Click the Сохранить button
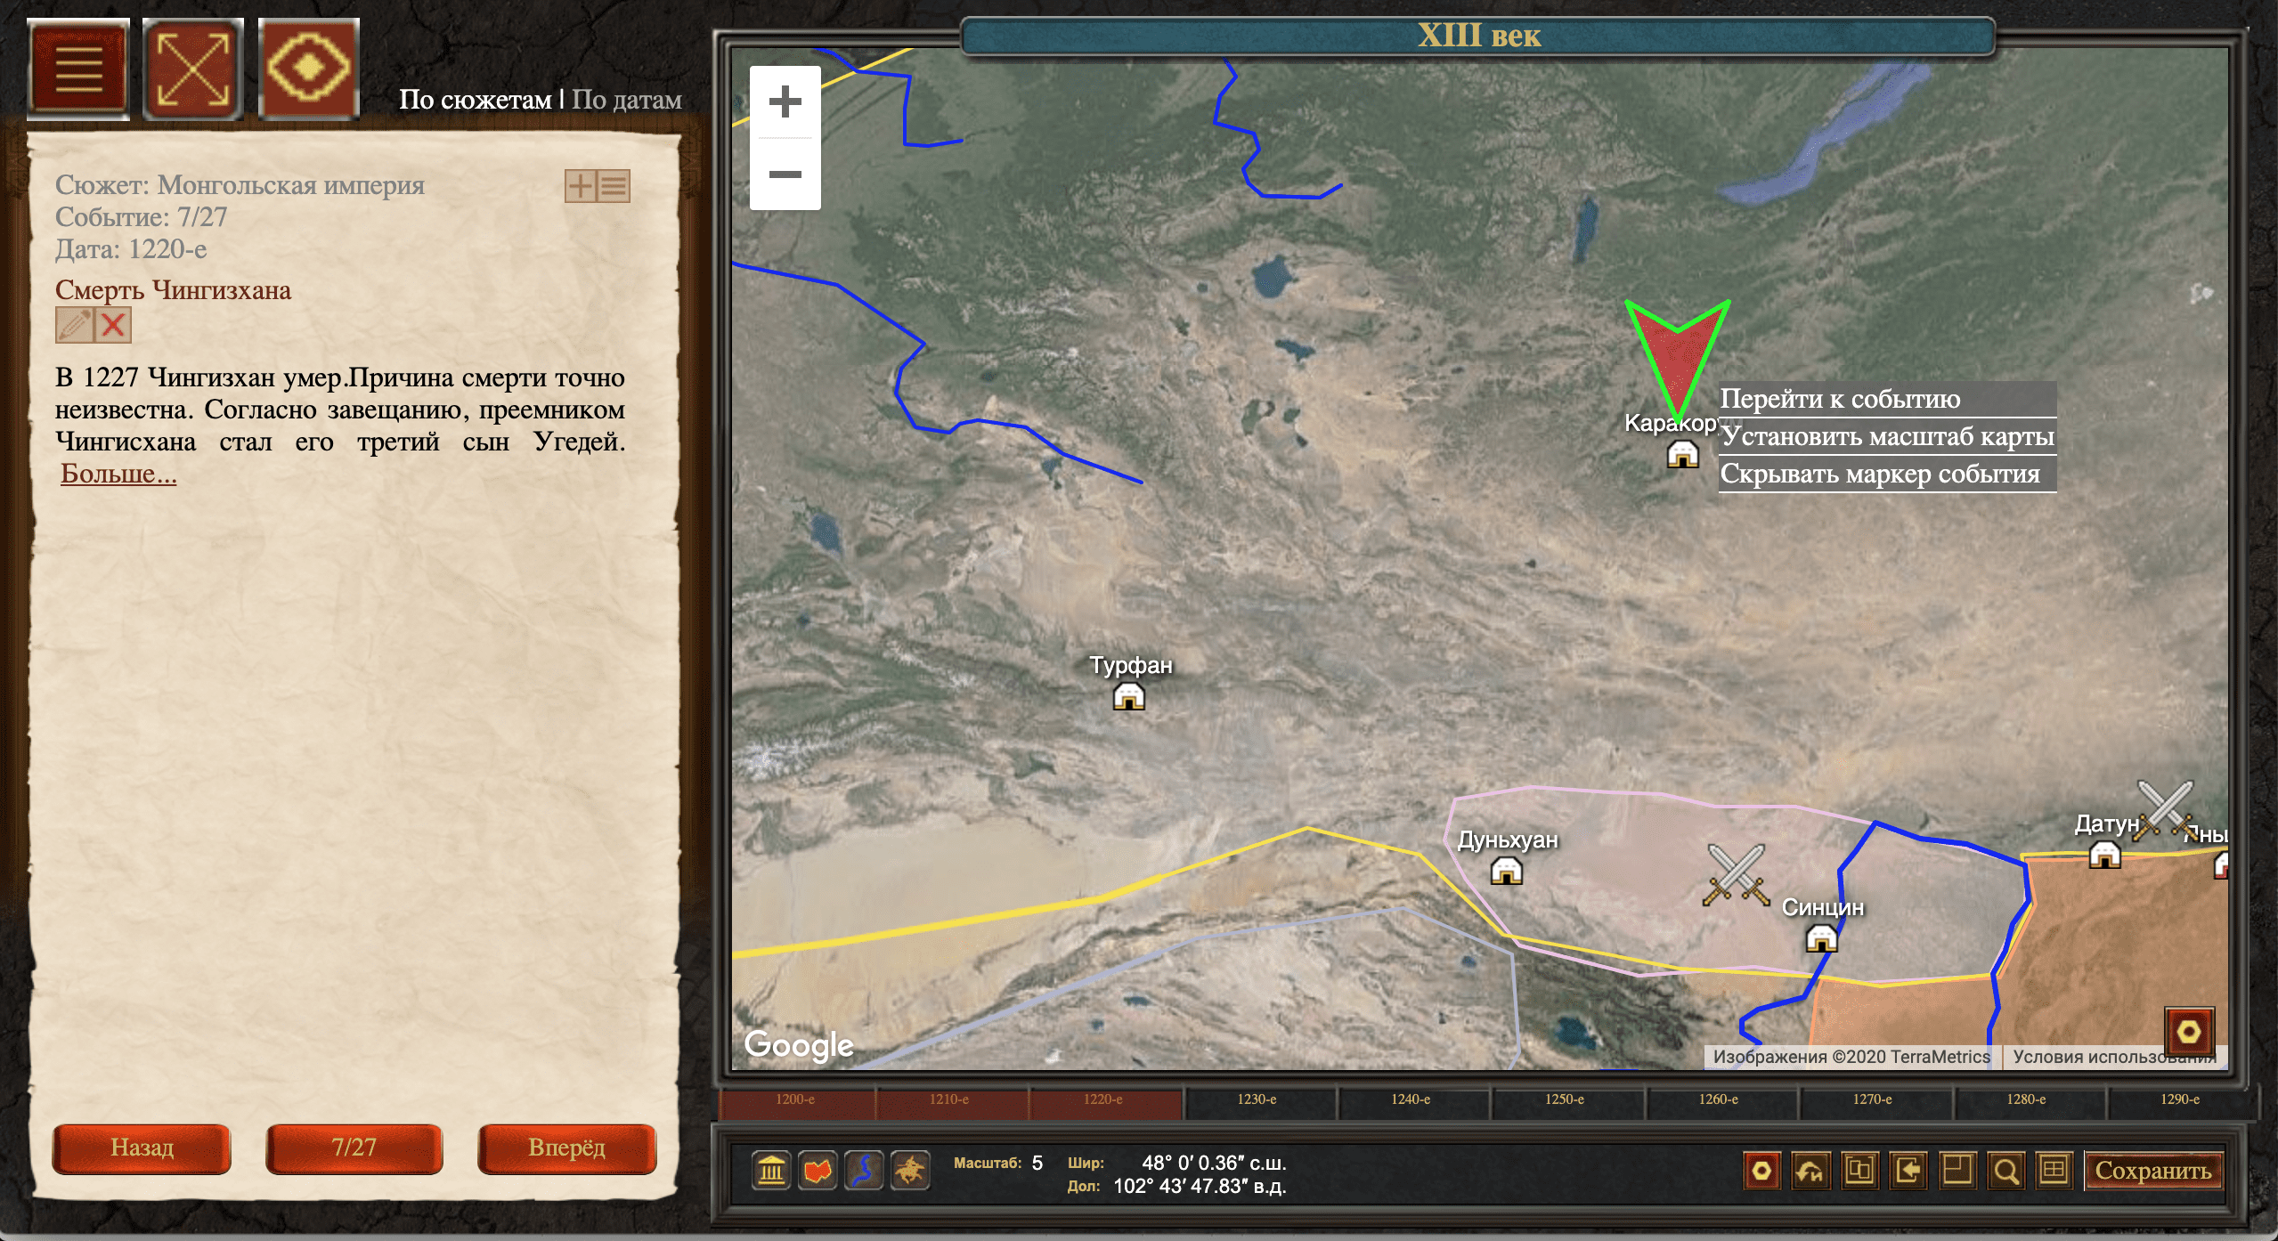The image size is (2278, 1241). (2153, 1171)
